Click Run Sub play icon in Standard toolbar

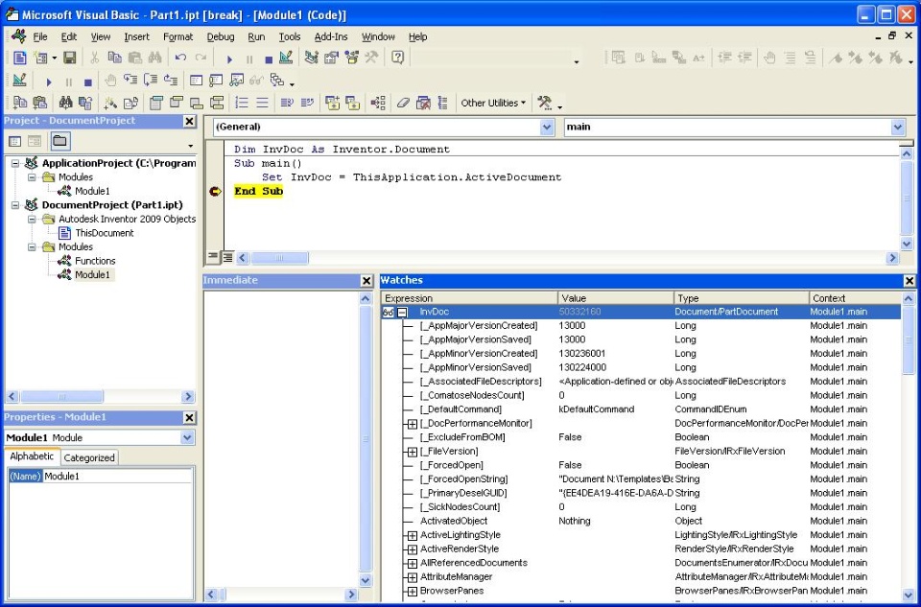pyautogui.click(x=229, y=58)
